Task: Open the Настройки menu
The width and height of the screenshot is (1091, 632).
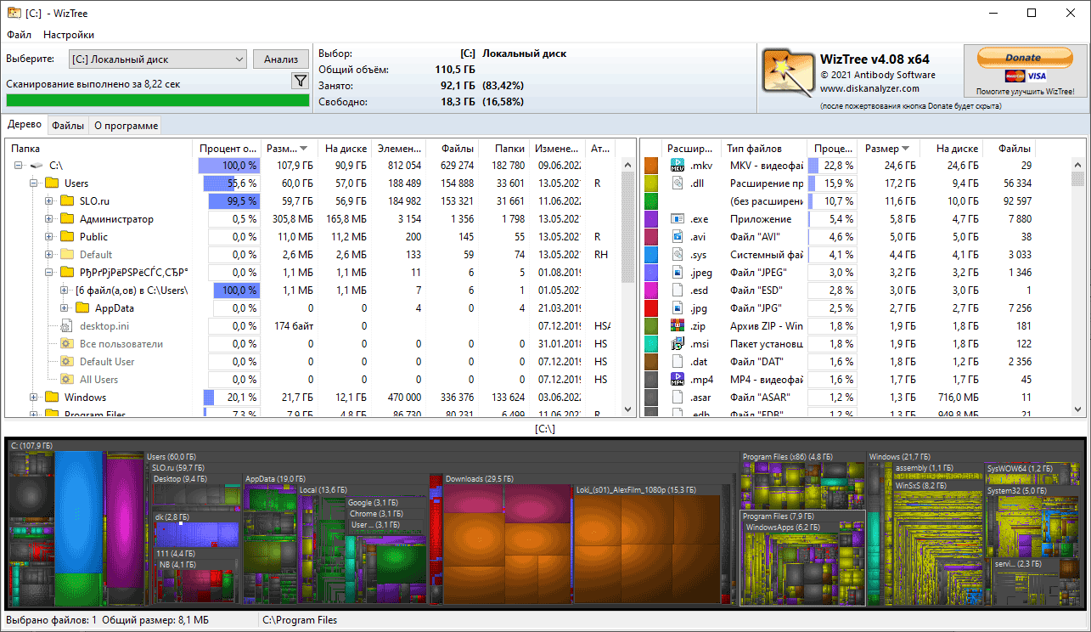Action: 69,35
